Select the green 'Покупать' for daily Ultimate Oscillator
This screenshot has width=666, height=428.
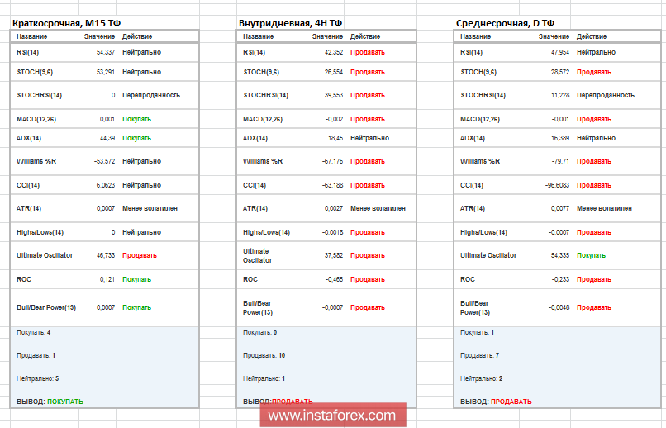[592, 255]
